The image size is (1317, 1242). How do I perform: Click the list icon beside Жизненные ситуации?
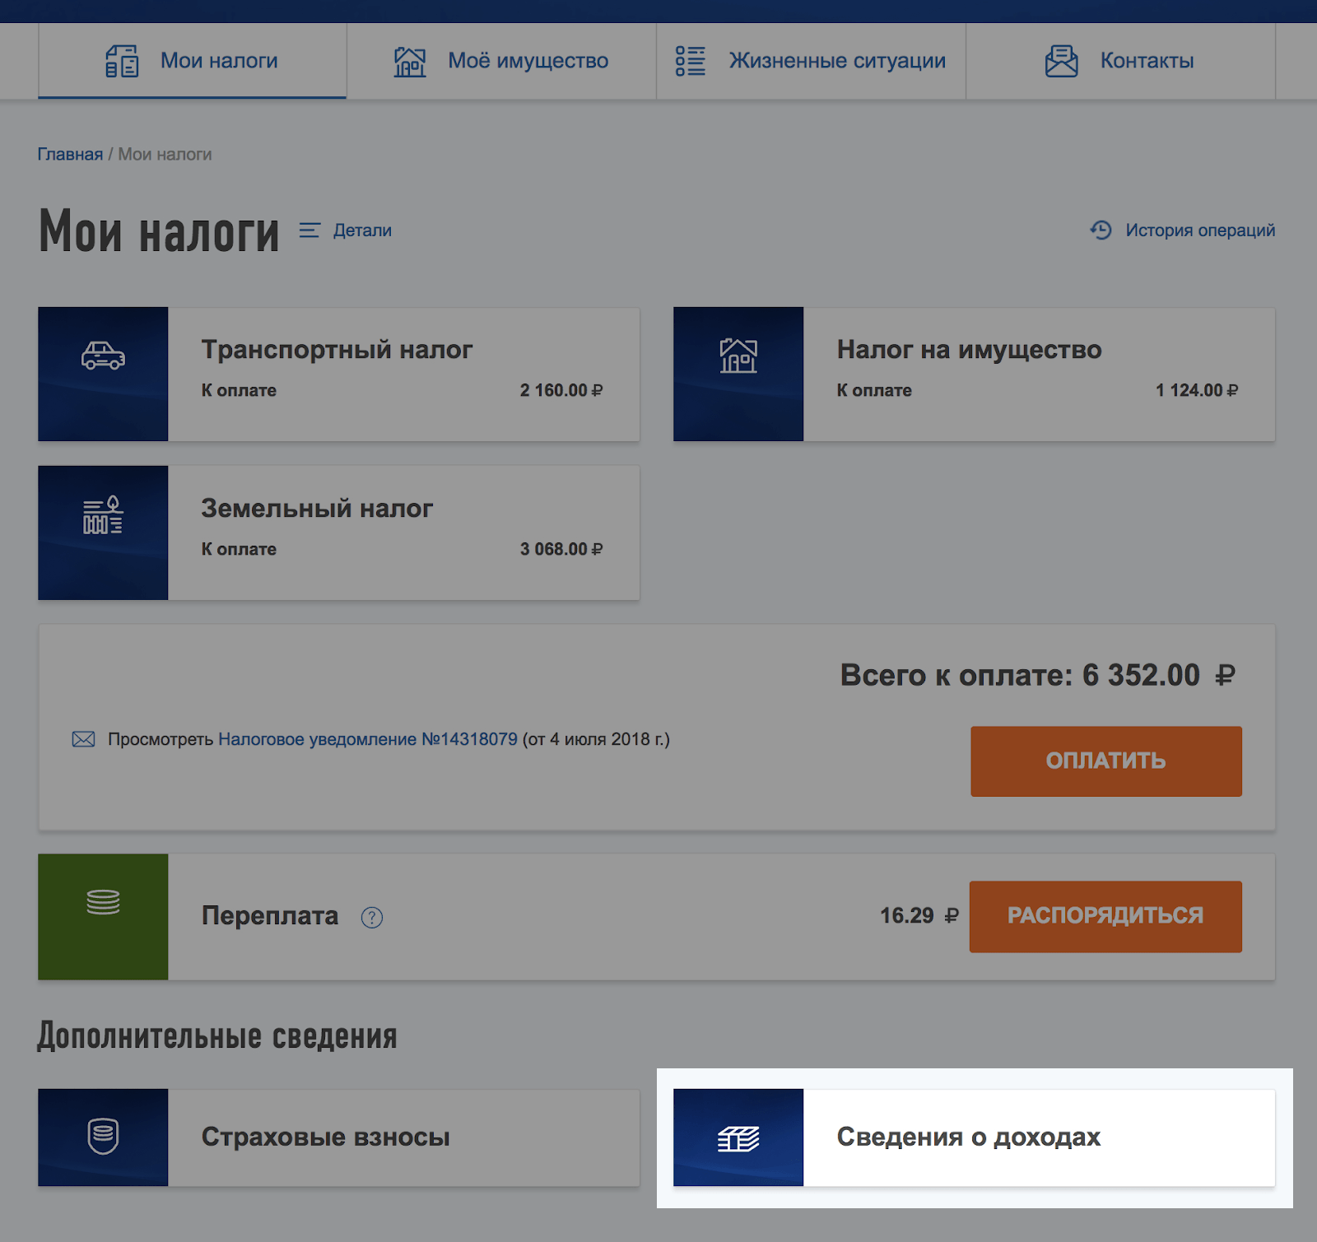690,61
